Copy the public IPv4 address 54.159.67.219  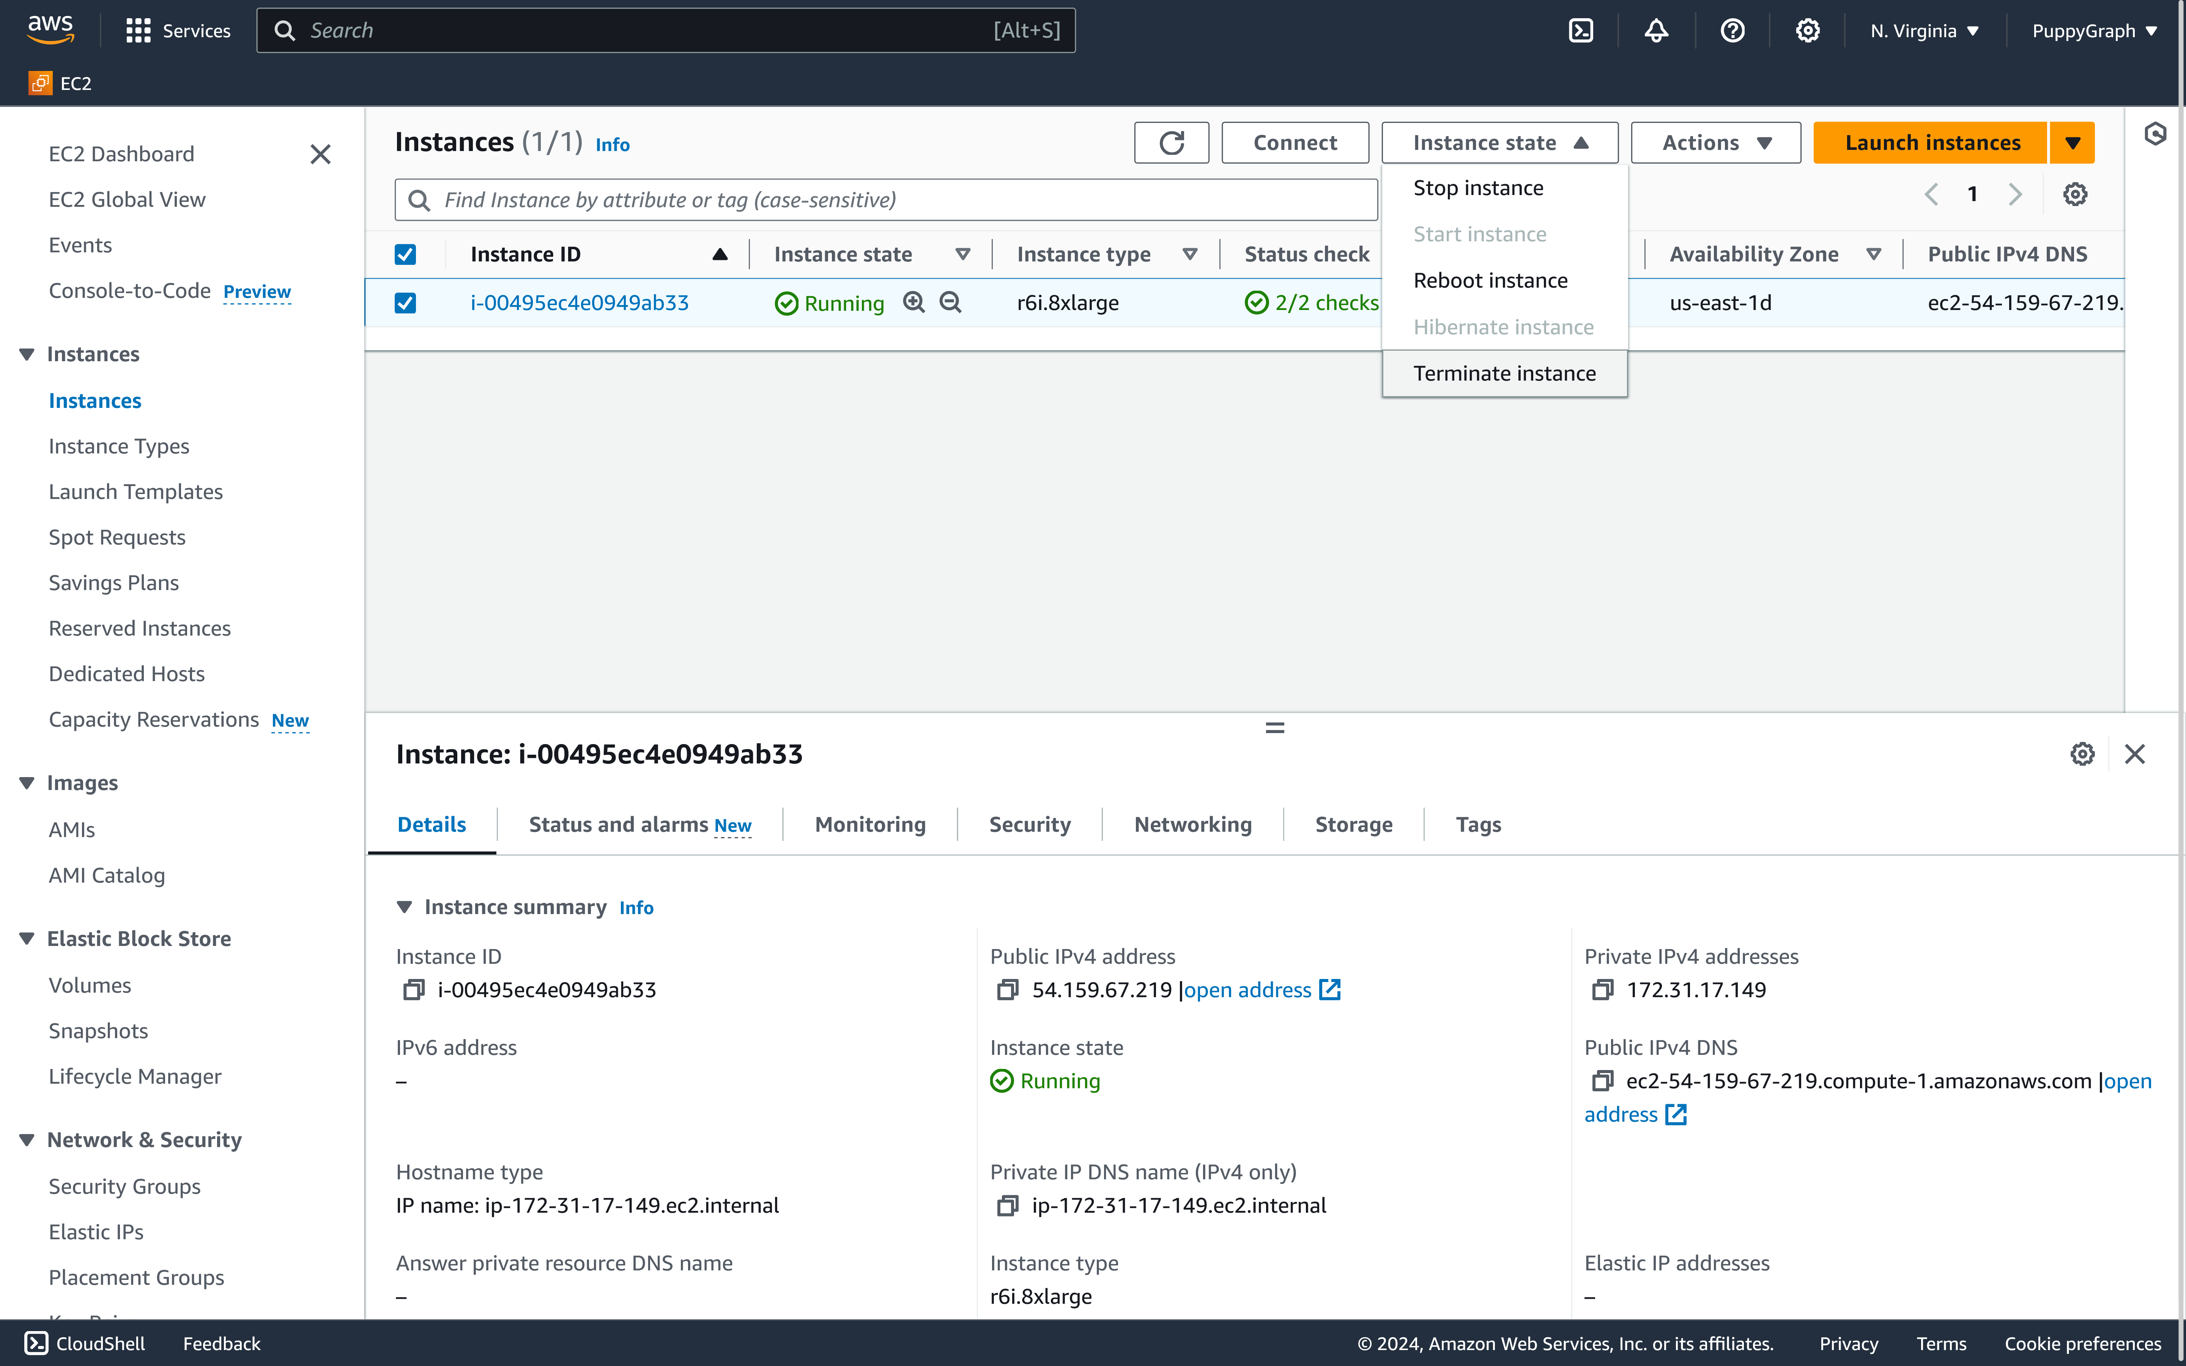tap(1007, 990)
